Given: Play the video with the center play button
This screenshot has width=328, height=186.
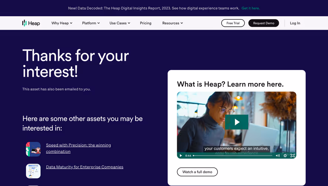Looking at the screenshot, I should click(x=236, y=122).
